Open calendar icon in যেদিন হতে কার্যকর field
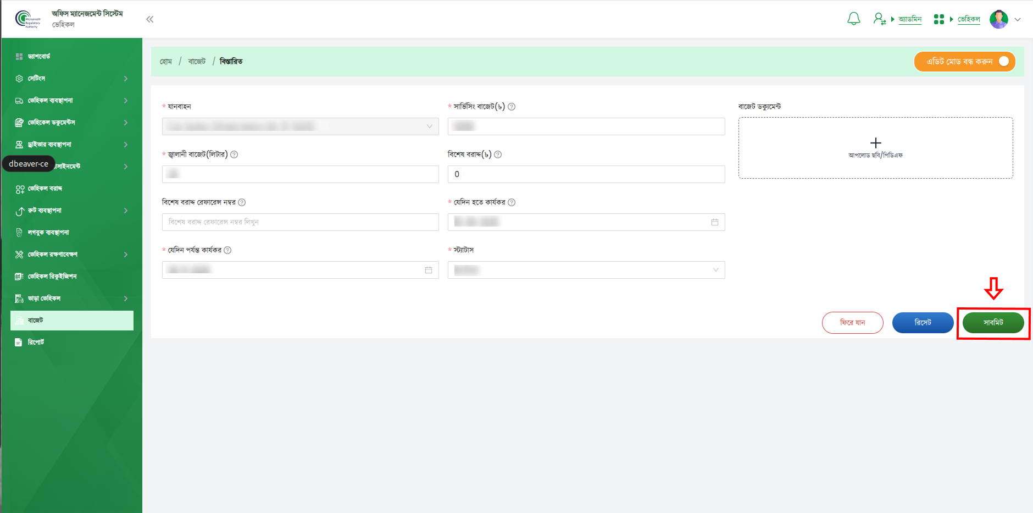 714,222
